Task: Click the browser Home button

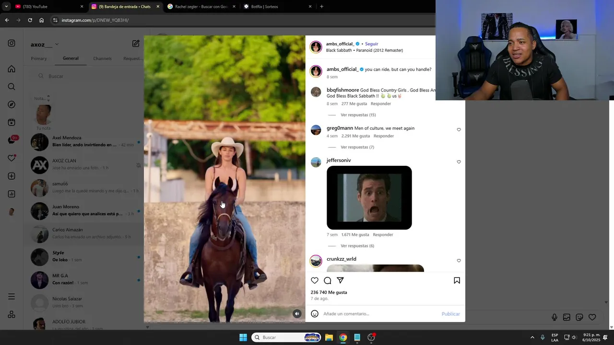Action: tap(41, 20)
